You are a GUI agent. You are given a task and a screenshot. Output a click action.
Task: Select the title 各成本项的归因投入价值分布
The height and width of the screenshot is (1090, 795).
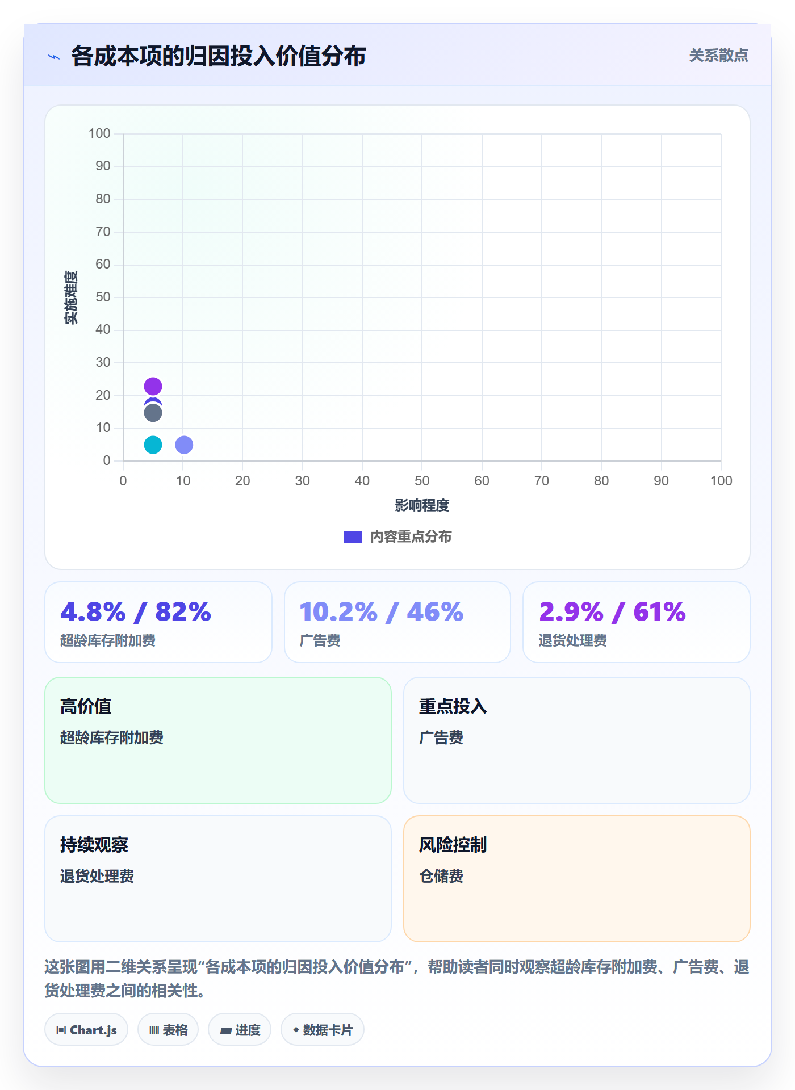click(x=219, y=56)
